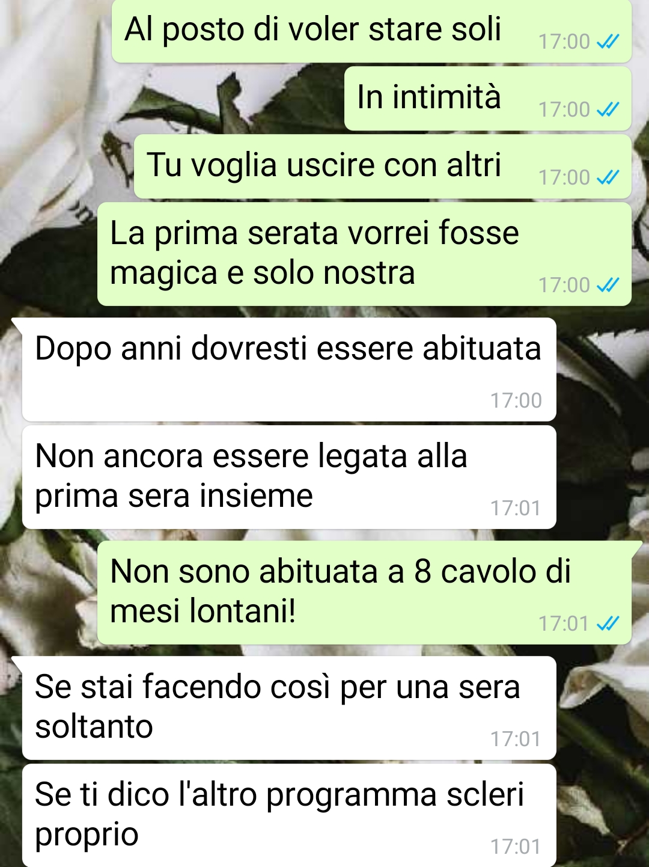649x867 pixels.
Task: Tap the blue double check beside 'Al posto di voler stare soli'
Action: tap(608, 41)
